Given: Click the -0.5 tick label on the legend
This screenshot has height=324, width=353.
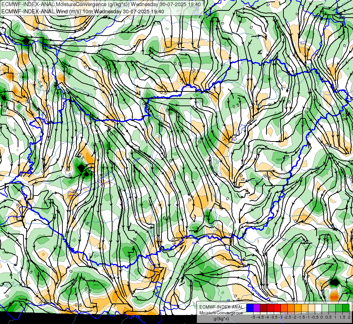Looking at the screenshot, I should point(315,317).
